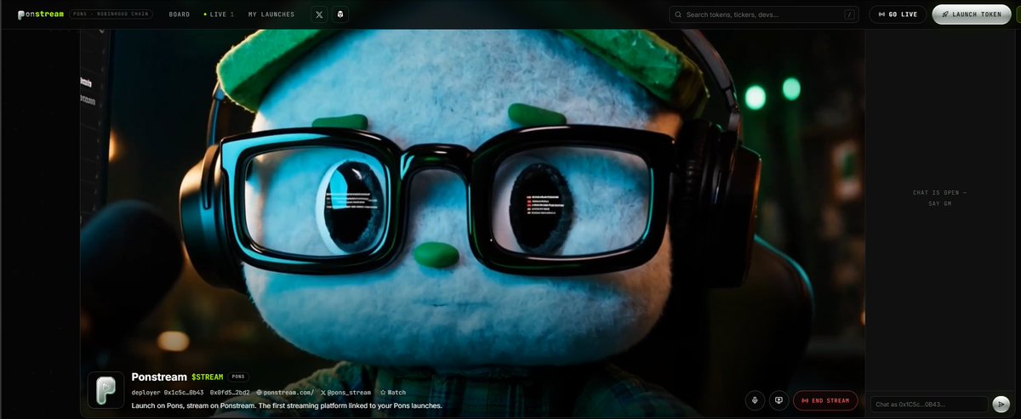Toggle the microphone button
The height and width of the screenshot is (419, 1021).
coord(755,401)
